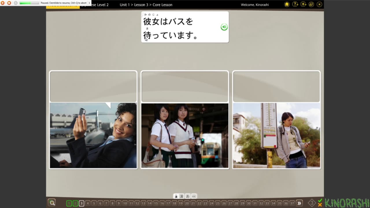Switch script display to hiragana
This screenshot has width=370, height=208.
pyautogui.click(x=188, y=196)
